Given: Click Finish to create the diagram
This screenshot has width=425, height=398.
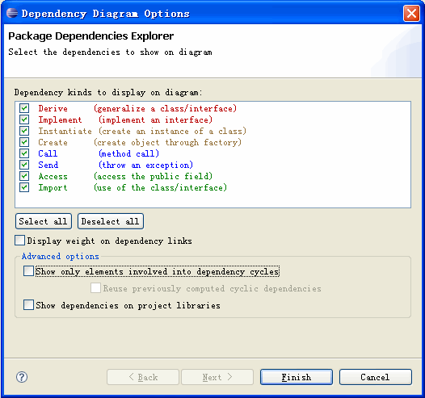Looking at the screenshot, I should [297, 377].
